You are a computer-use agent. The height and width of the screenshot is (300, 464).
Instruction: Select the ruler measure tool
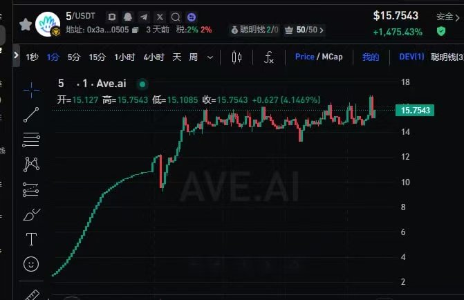click(32, 294)
